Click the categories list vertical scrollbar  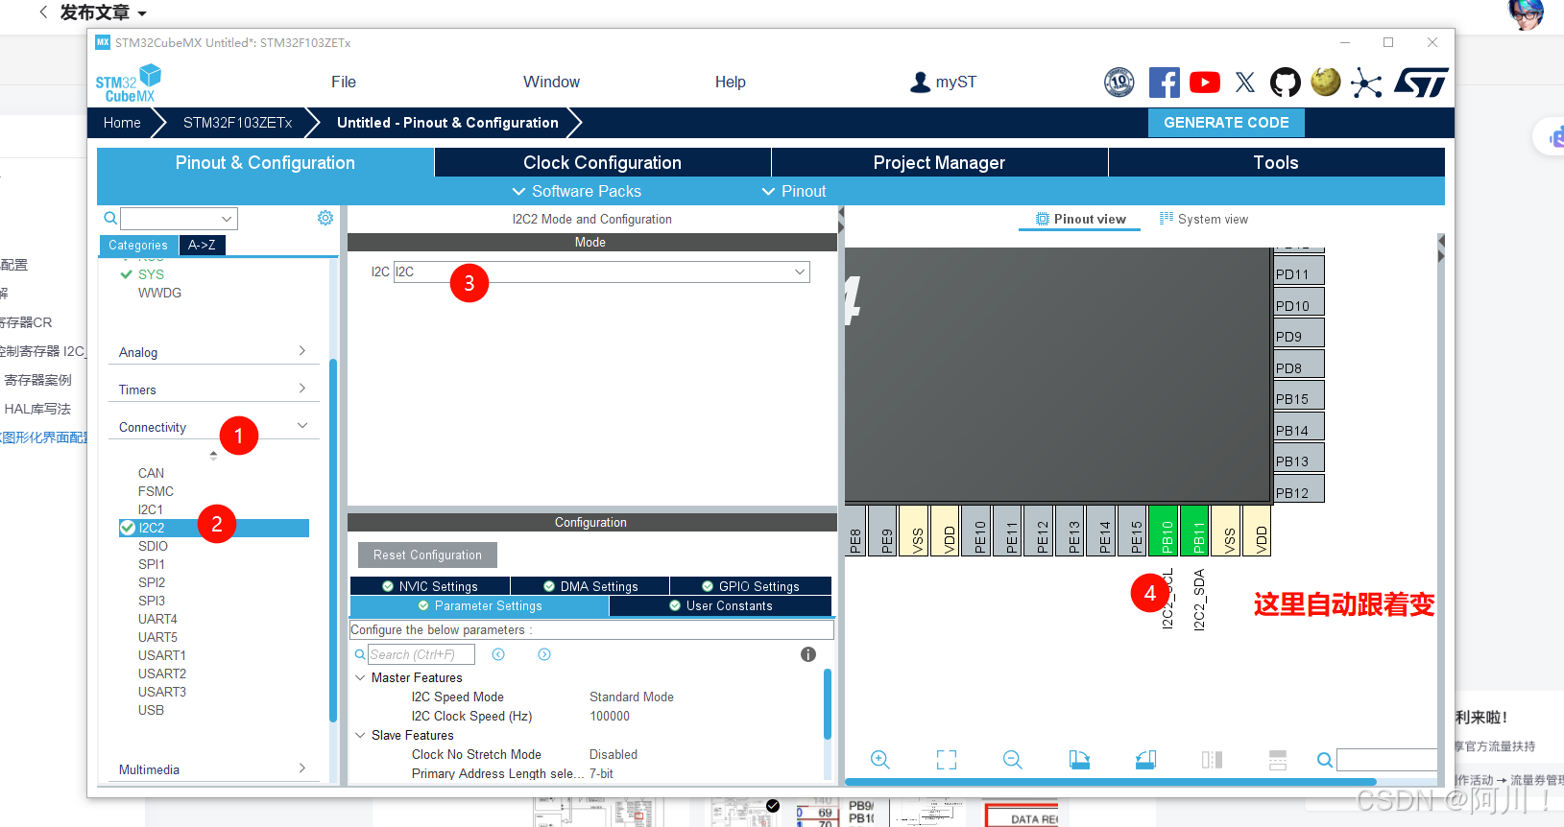click(333, 540)
